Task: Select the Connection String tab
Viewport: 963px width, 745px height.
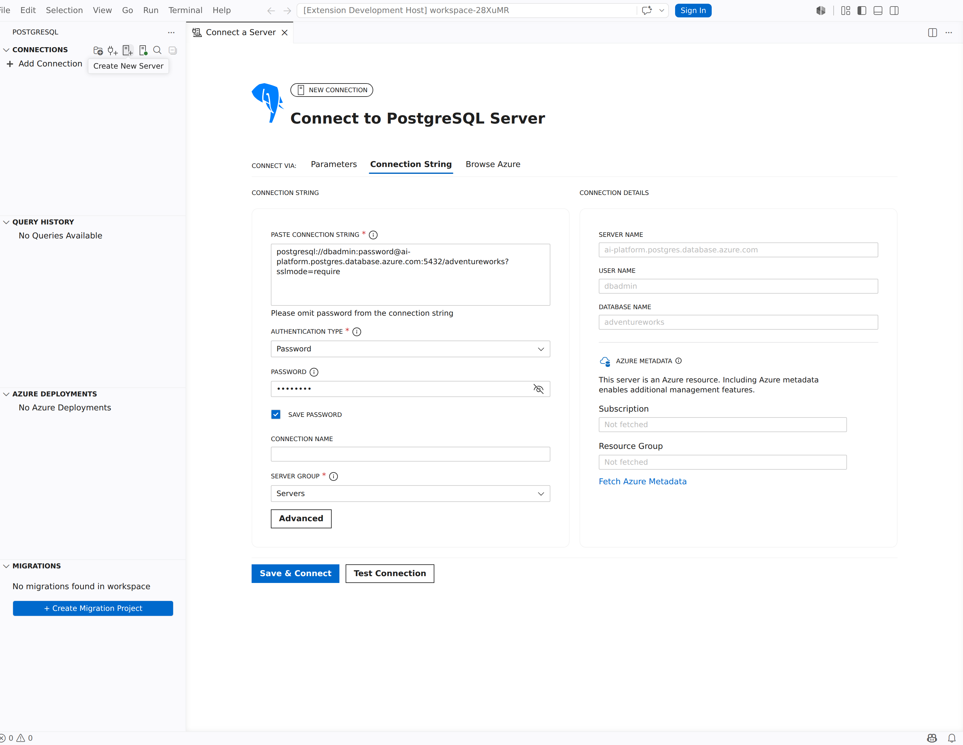Action: [411, 165]
